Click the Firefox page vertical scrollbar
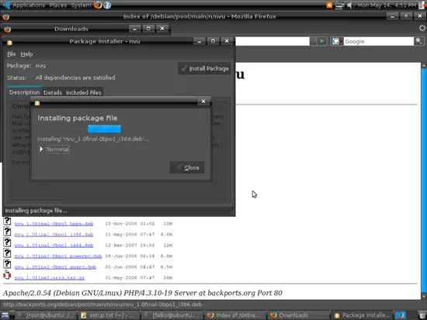The height and width of the screenshot is (320, 427). coord(424,181)
